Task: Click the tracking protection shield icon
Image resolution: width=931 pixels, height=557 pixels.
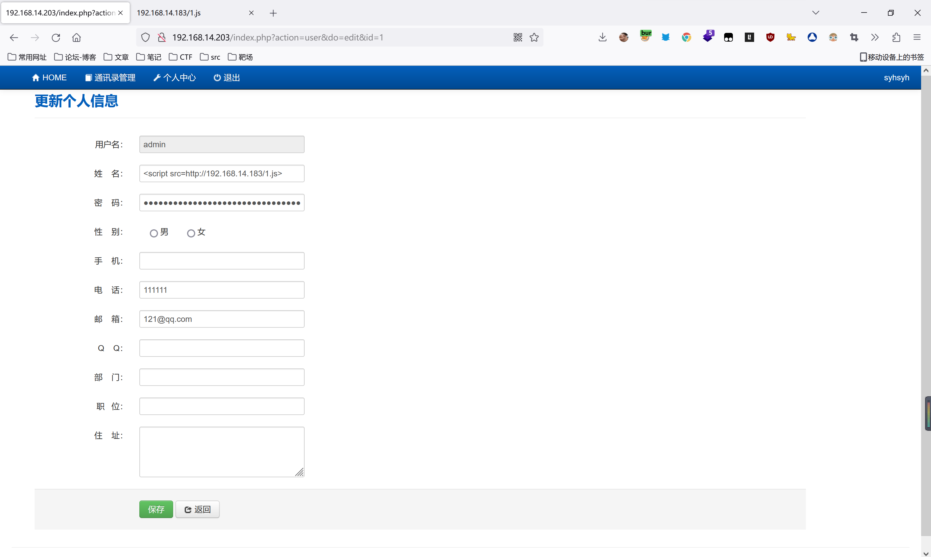Action: 145,37
